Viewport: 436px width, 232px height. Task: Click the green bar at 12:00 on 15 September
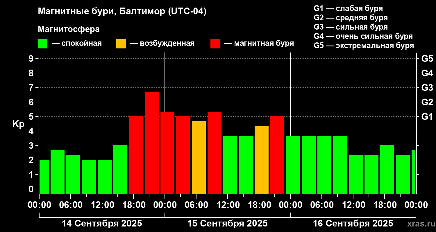230,165
